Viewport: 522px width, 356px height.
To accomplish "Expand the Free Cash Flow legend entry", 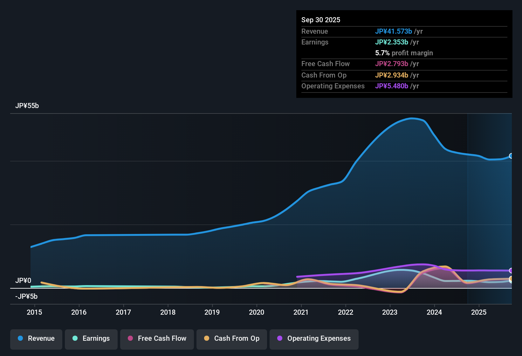I will pos(157,339).
